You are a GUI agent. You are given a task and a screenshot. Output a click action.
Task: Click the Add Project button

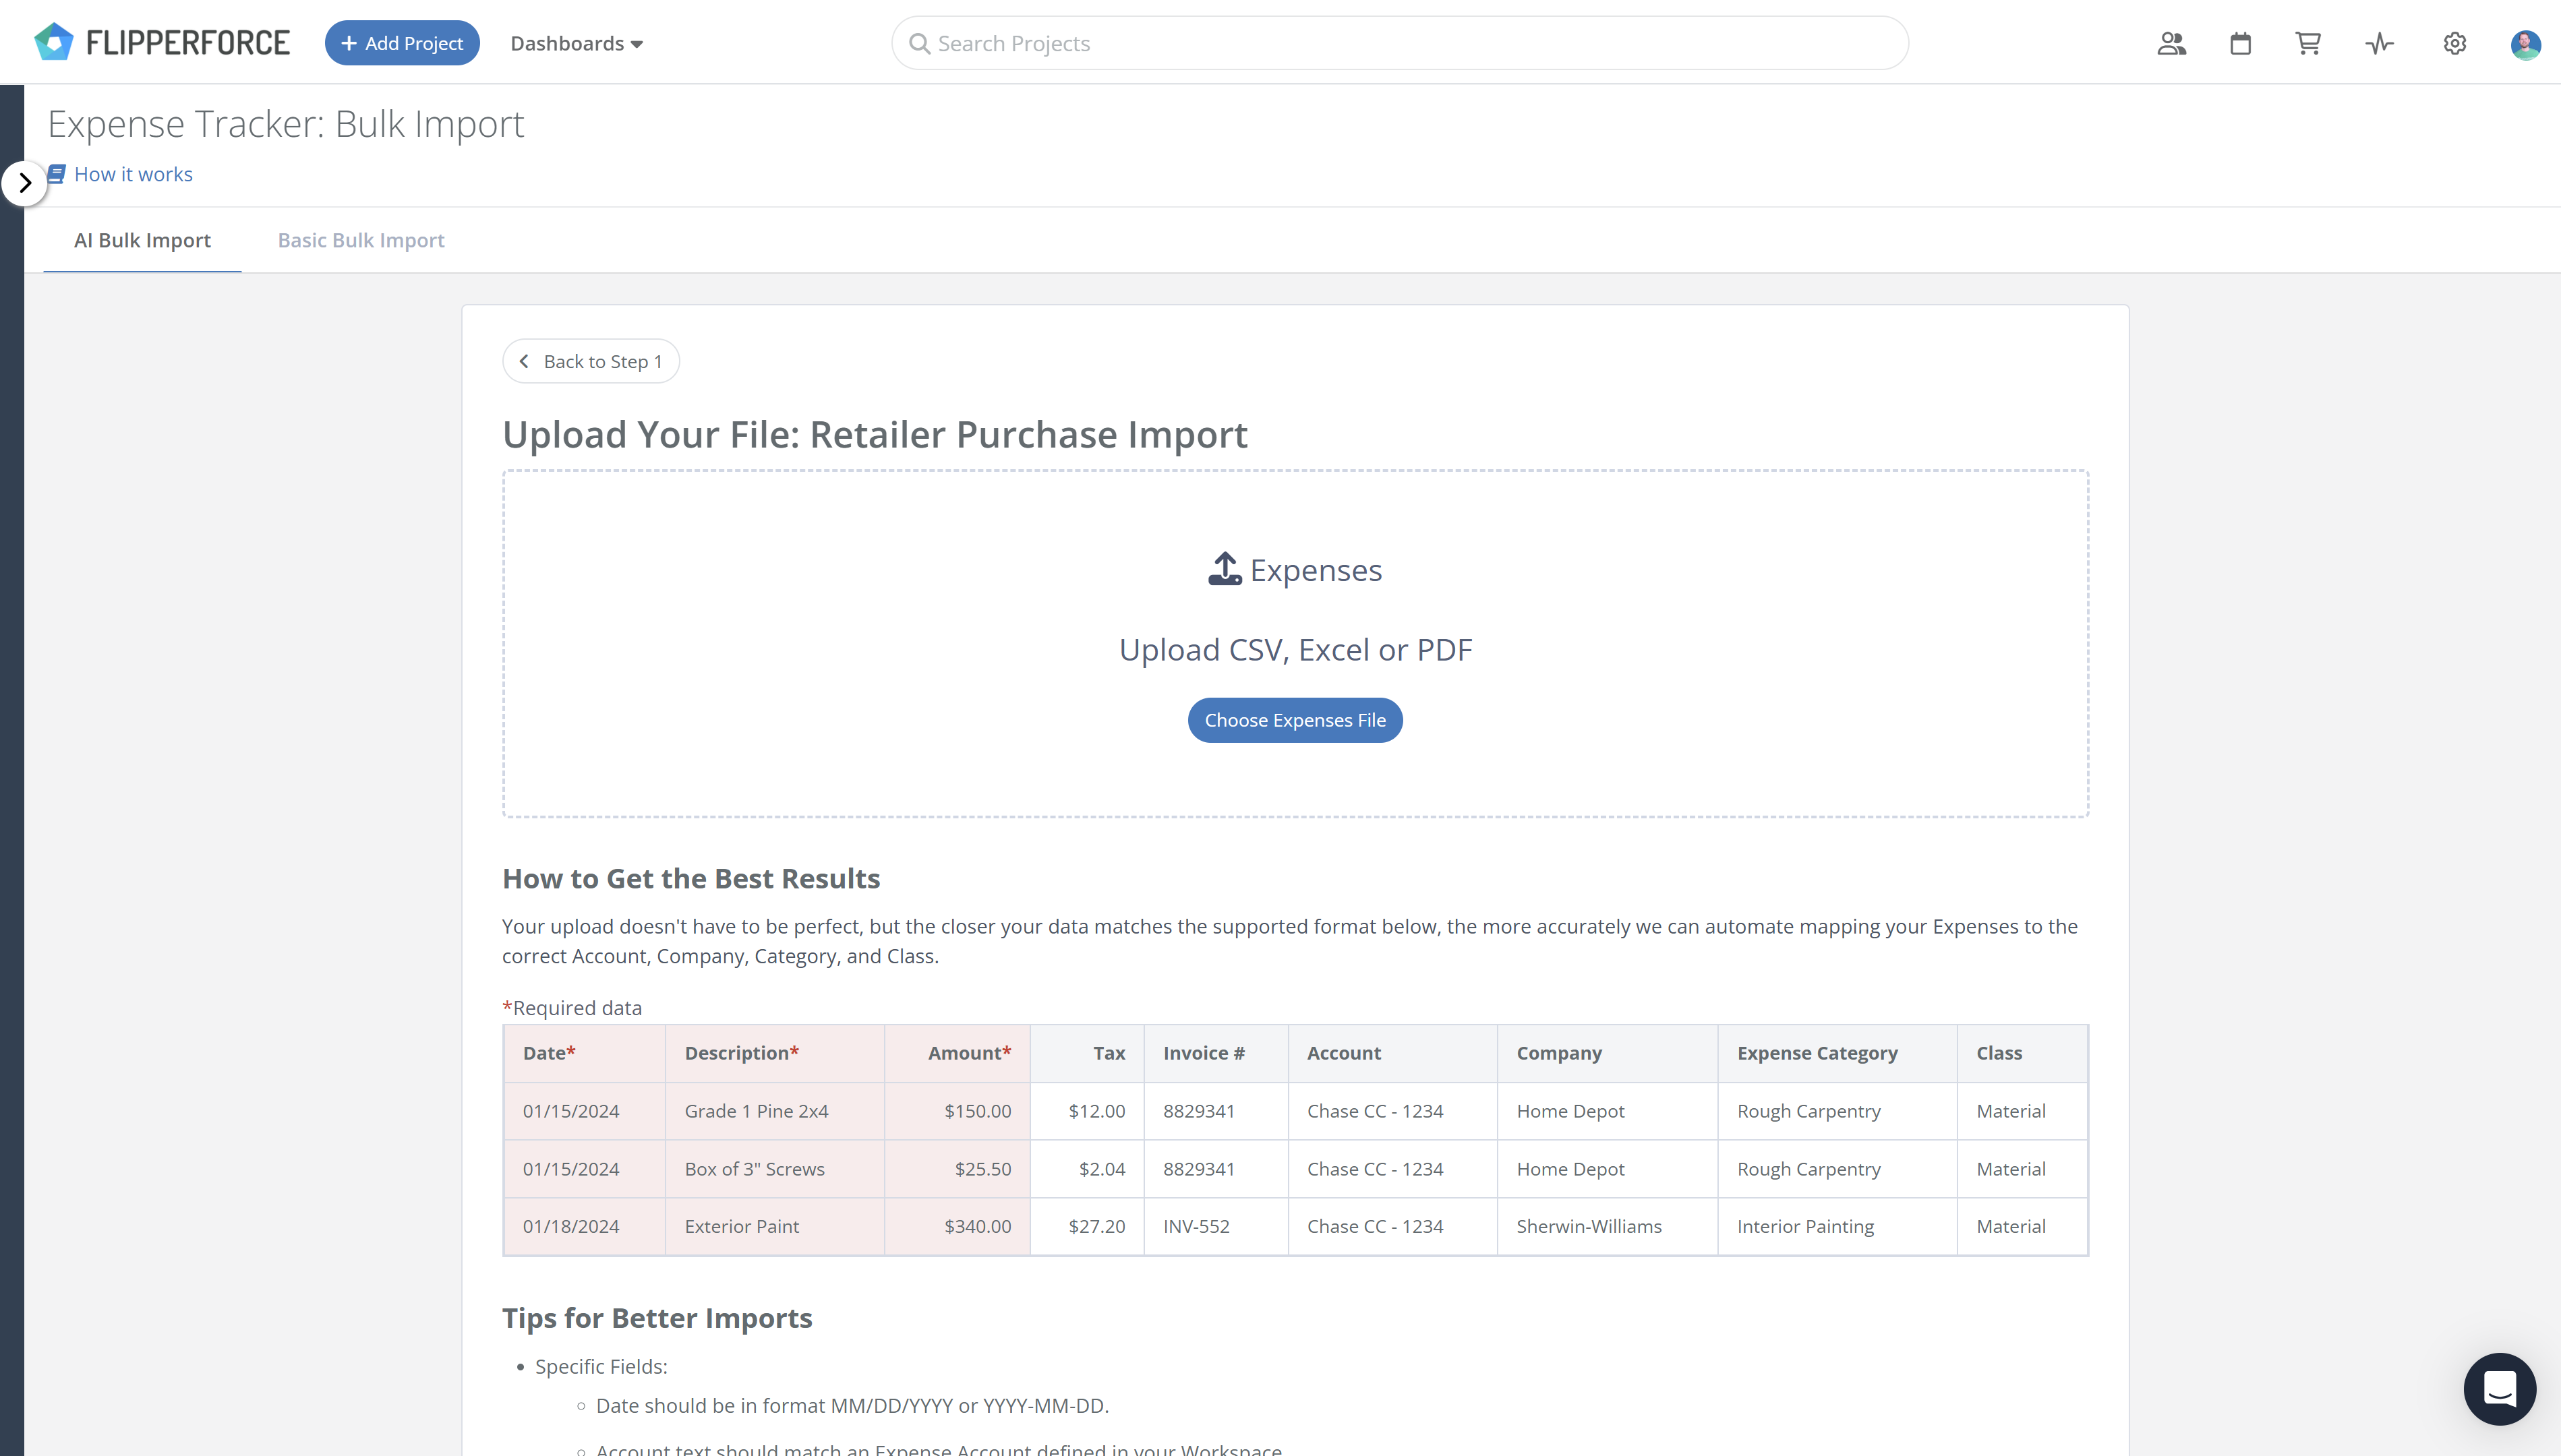click(402, 42)
